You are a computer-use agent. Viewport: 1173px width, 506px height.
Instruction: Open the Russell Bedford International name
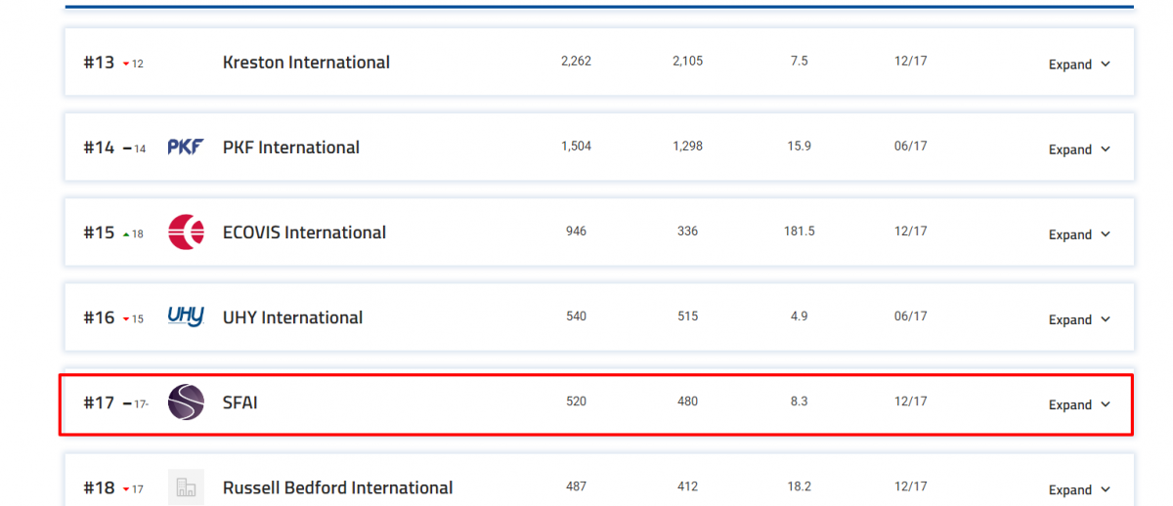338,487
